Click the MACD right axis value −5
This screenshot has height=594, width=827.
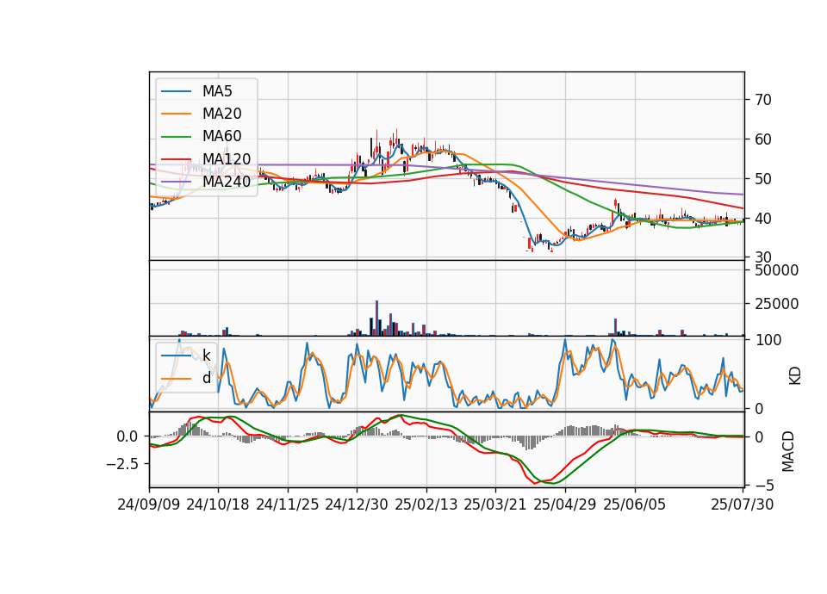click(x=763, y=485)
